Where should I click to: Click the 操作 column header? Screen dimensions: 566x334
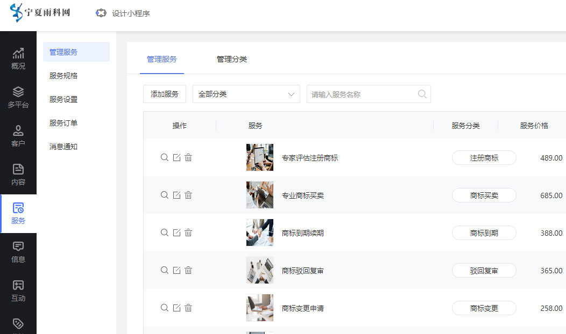pos(179,126)
